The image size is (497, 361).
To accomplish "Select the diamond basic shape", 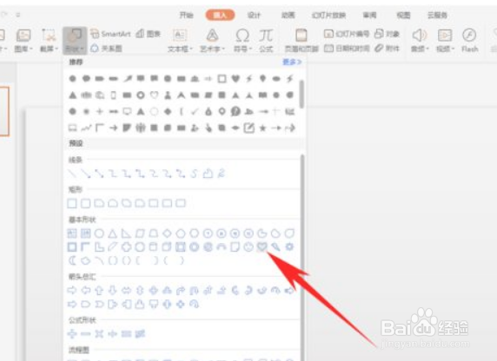I will [x=167, y=233].
